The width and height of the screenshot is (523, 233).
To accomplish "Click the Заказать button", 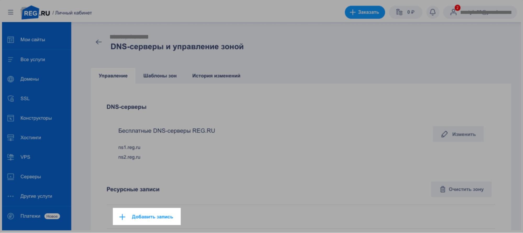I will pos(365,12).
